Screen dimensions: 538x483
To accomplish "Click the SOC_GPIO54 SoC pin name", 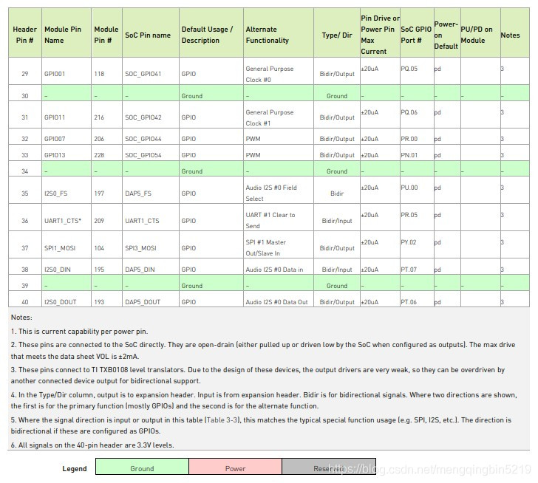I will point(143,155).
